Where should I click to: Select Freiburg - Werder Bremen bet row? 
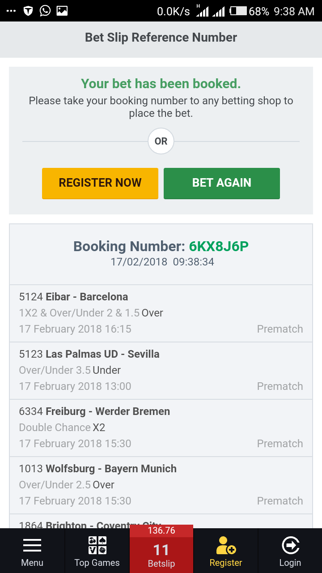[161, 428]
